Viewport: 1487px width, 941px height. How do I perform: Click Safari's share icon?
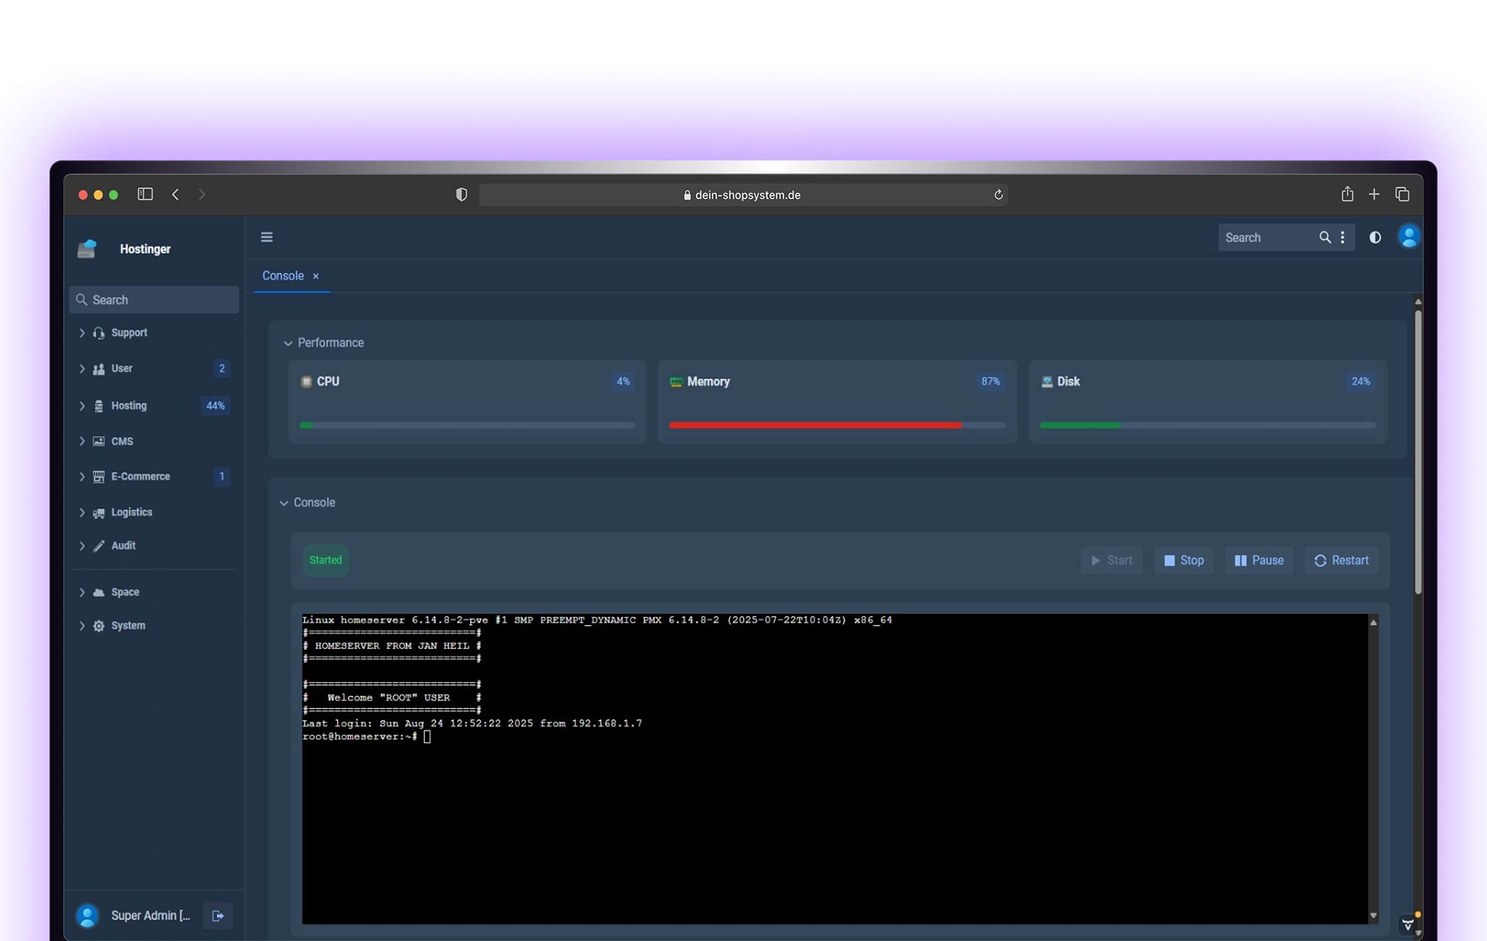1347,194
